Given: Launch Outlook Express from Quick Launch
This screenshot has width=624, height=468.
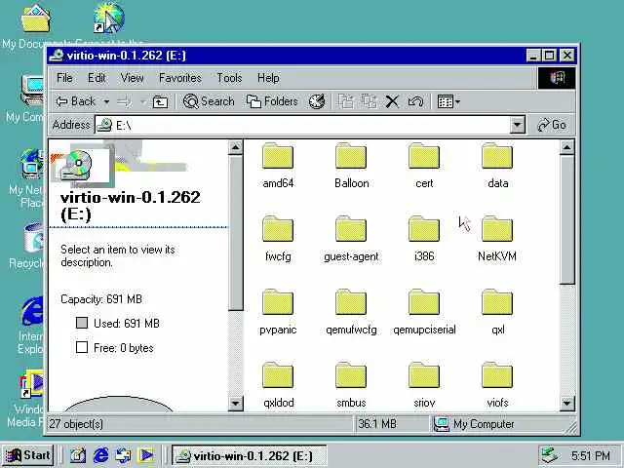Looking at the screenshot, I should coord(124,455).
